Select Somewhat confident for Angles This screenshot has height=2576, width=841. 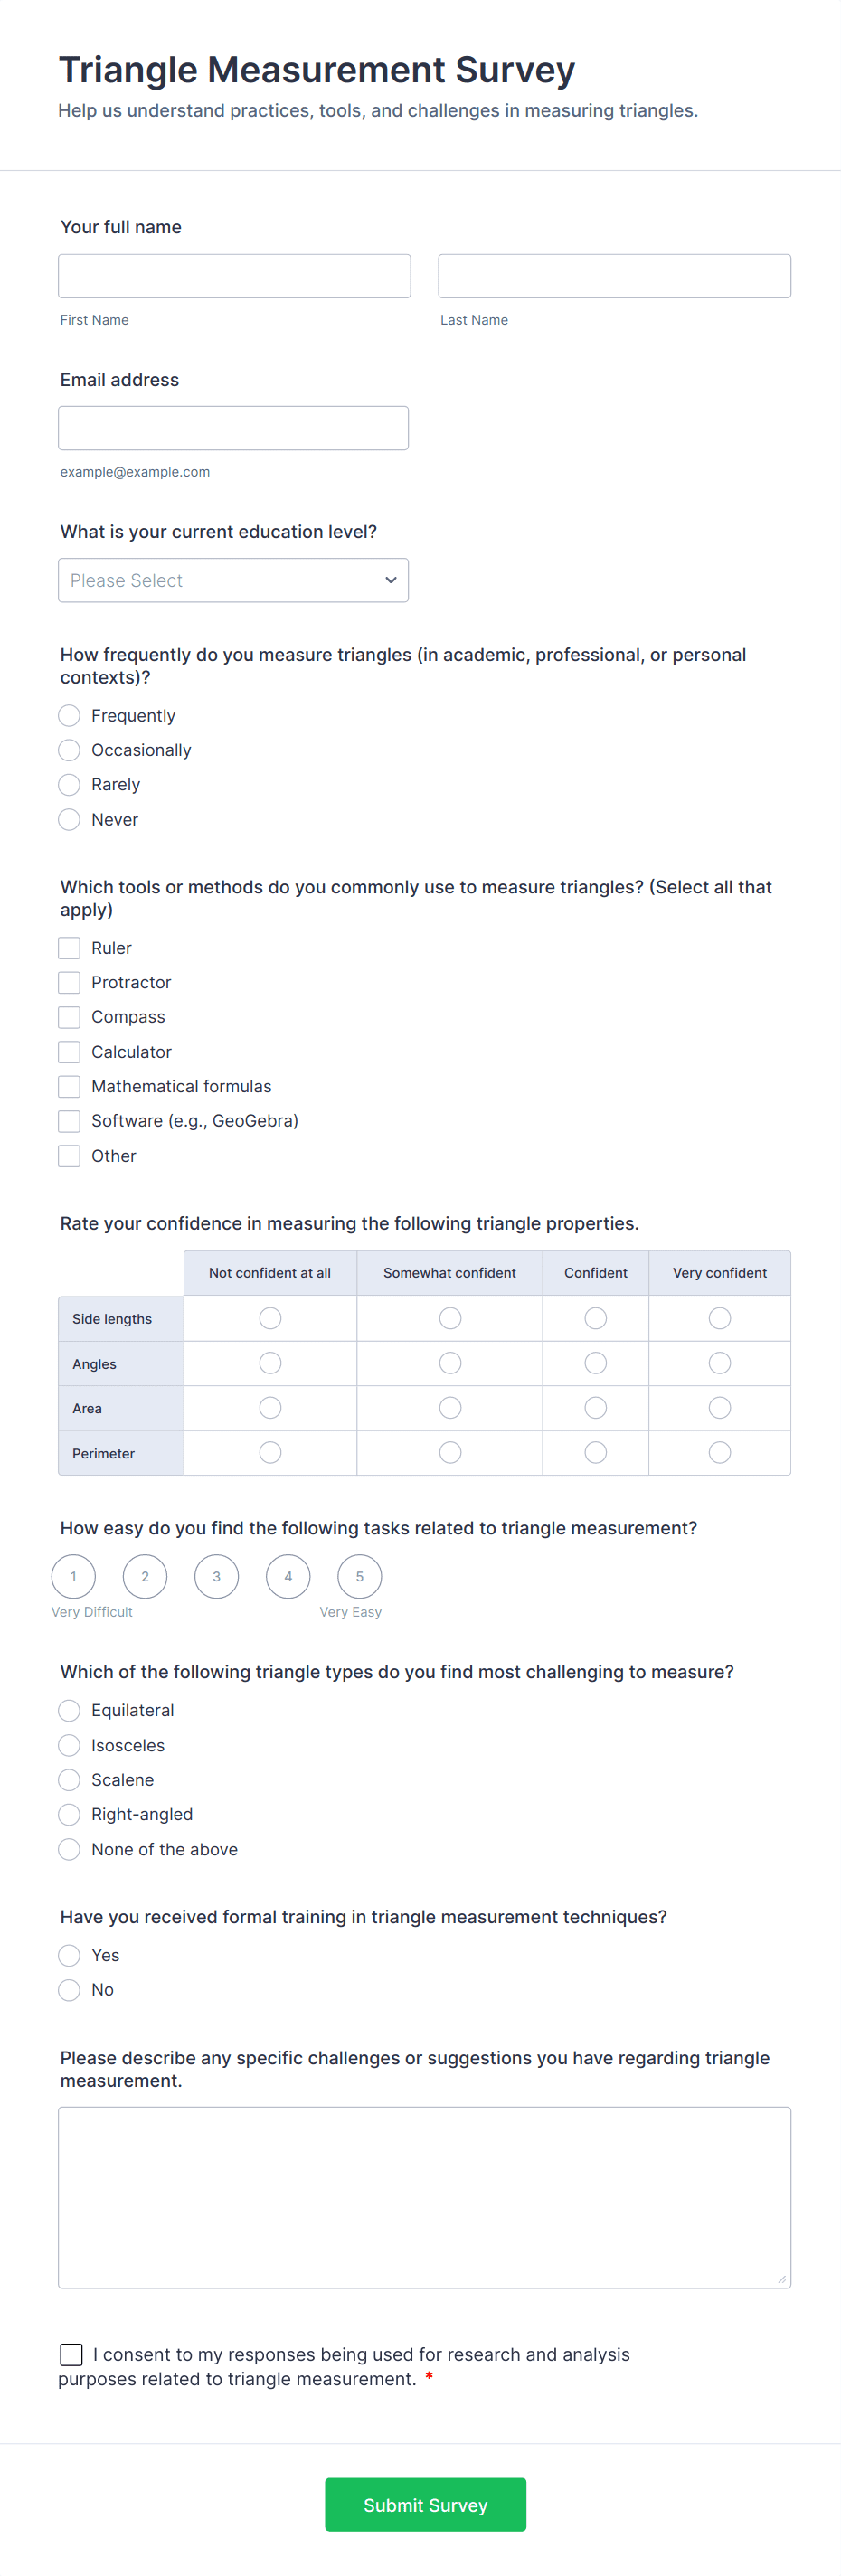pos(449,1363)
